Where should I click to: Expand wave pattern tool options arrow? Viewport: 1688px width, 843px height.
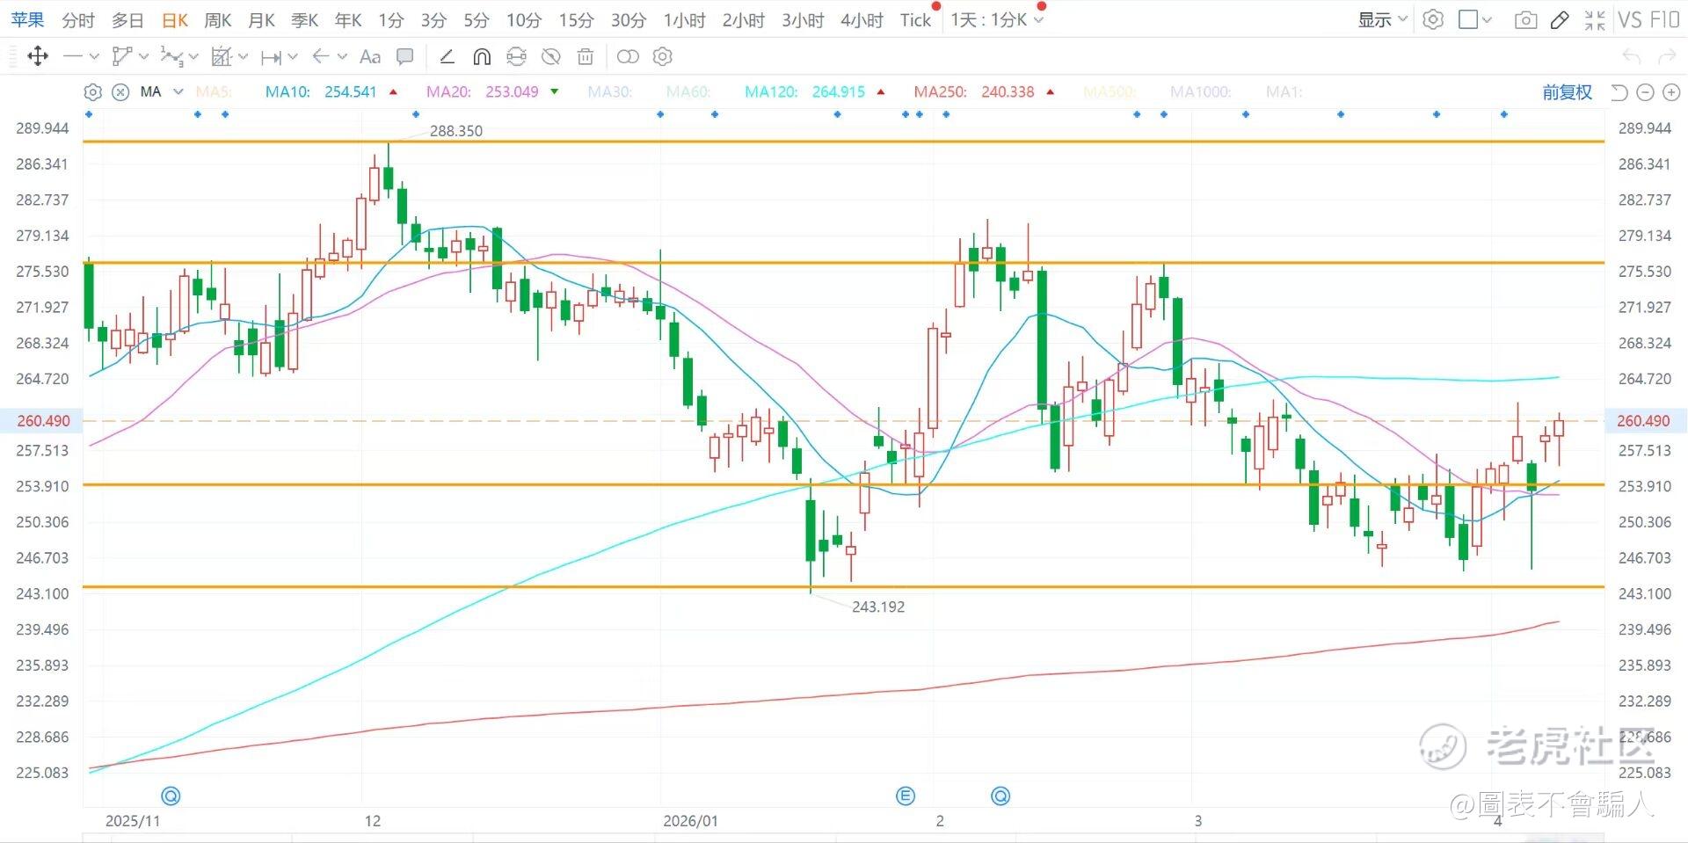pyautogui.click(x=193, y=57)
